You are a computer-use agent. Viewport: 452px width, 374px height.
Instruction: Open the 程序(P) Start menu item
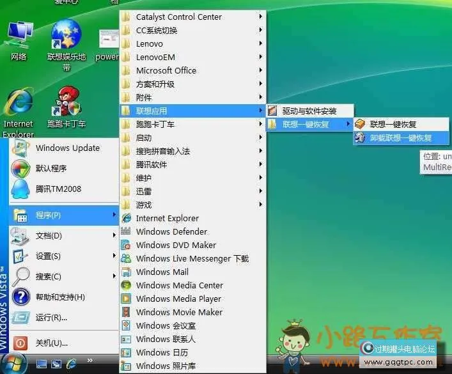[x=64, y=215]
